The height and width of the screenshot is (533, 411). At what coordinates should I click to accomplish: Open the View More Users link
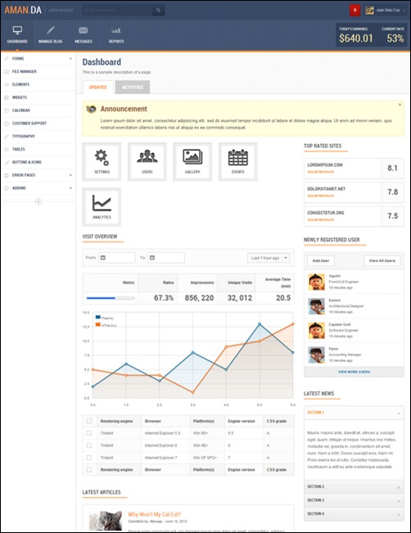pos(354,372)
